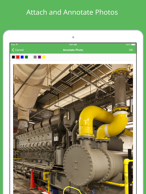The width and height of the screenshot is (146, 194).
Task: Tap the engine room photo canvas
Action: [x=73, y=129]
